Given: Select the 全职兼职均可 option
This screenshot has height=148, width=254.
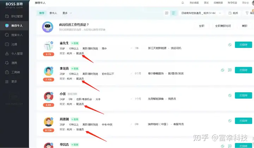Looking at the screenshot, I should [223, 26].
